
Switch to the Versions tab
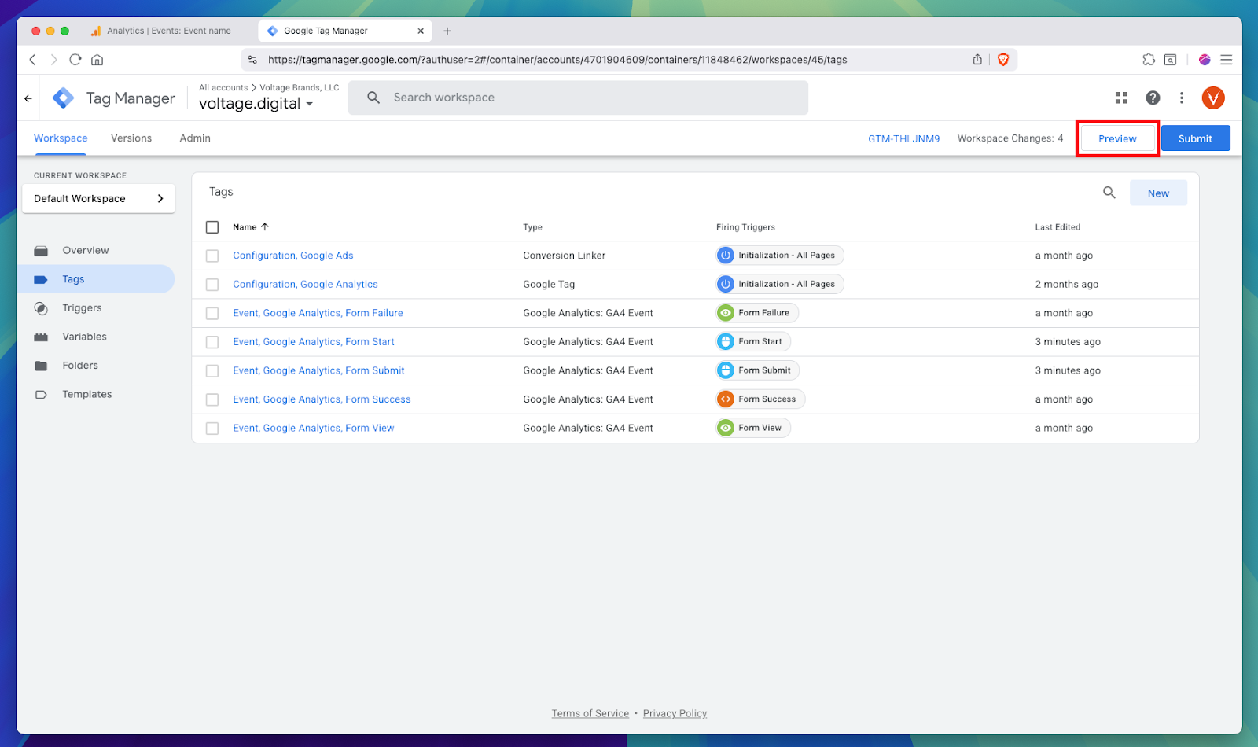131,138
